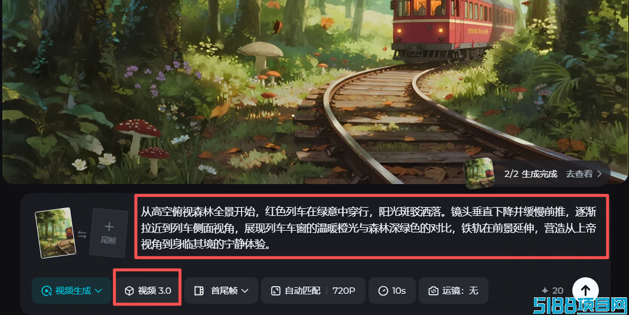Screen dimensions: 629x315
Task: Click the camera icon beside 运镜
Action: tap(434, 291)
